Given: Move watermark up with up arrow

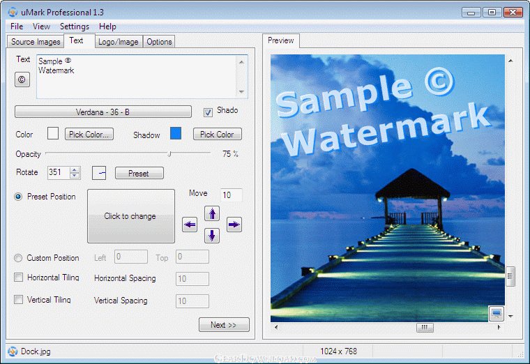Looking at the screenshot, I should [212, 213].
